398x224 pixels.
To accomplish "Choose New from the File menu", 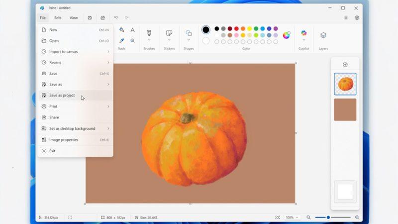I will coord(76,30).
